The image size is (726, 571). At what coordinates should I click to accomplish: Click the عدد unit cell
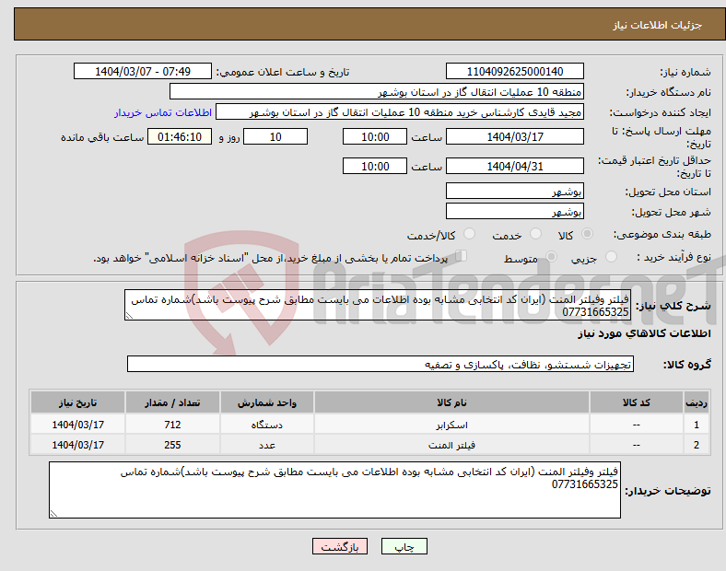pos(266,445)
